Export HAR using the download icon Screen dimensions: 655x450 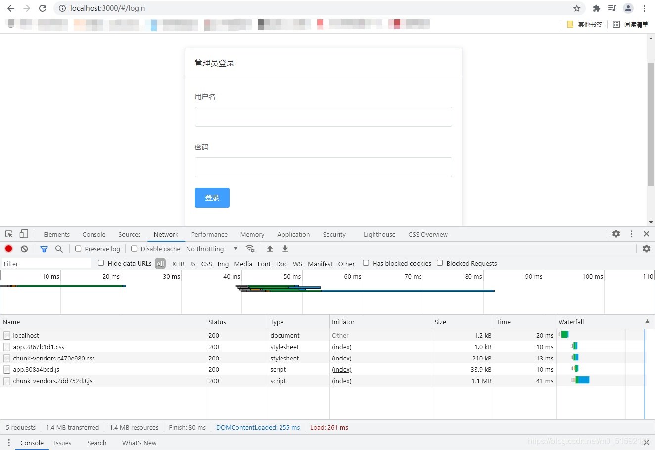coord(285,249)
